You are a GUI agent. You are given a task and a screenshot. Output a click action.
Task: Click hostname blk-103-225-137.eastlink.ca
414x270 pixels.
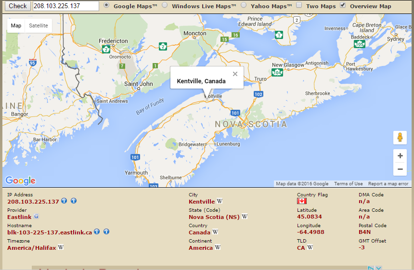click(50, 232)
